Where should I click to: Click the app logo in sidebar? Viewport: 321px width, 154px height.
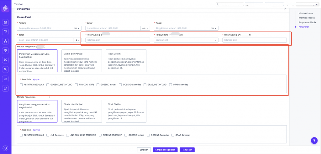[5, 8]
